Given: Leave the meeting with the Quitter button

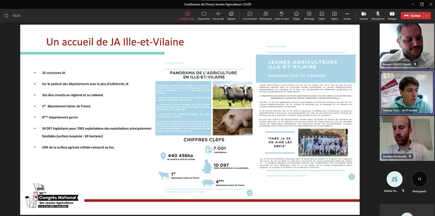Looking at the screenshot, I should point(412,16).
